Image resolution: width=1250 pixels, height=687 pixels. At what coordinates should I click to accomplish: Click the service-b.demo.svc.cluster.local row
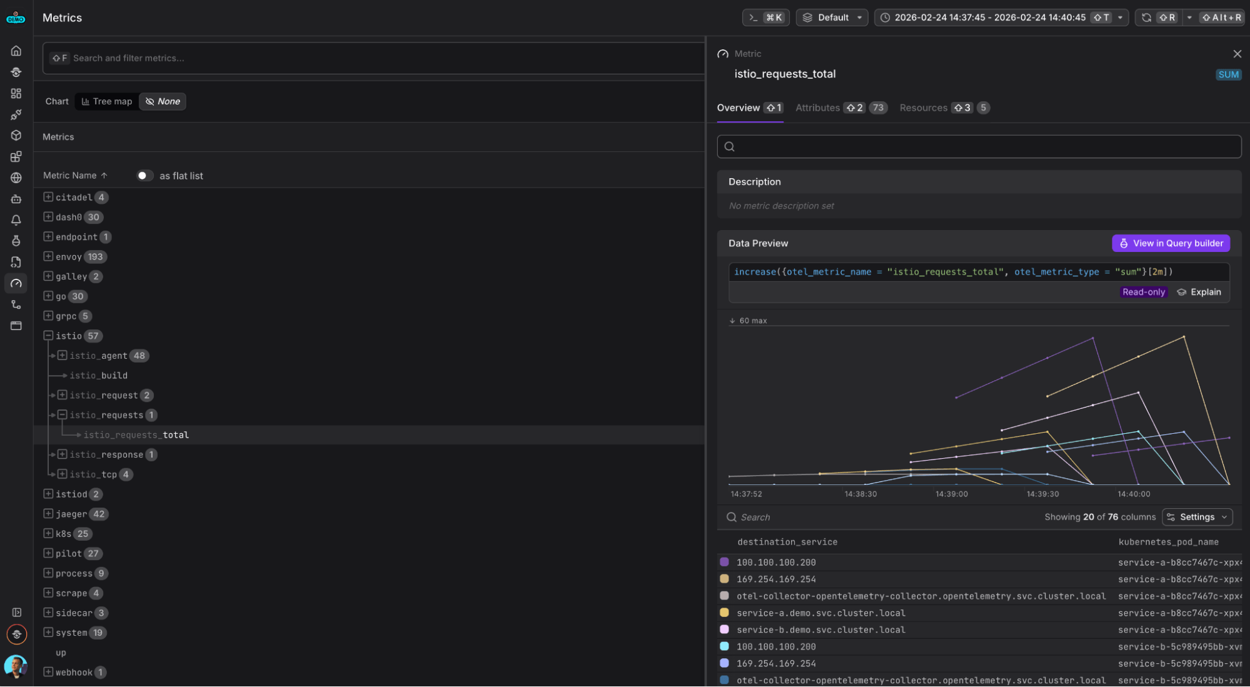tap(979, 629)
